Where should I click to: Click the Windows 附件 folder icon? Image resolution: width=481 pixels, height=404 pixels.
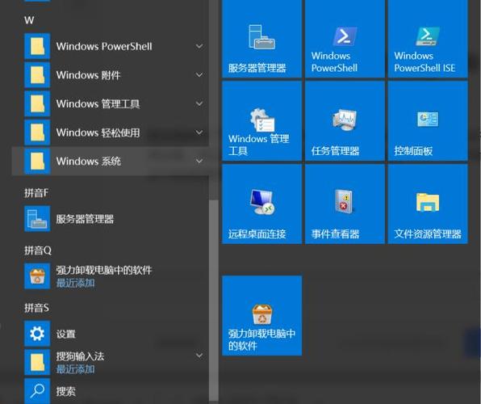[x=37, y=75]
